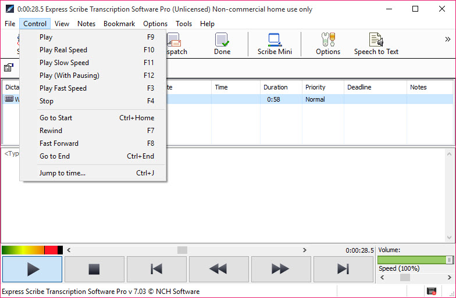Click the stop square button
Screen dimensions: 456x298
pos(94,269)
